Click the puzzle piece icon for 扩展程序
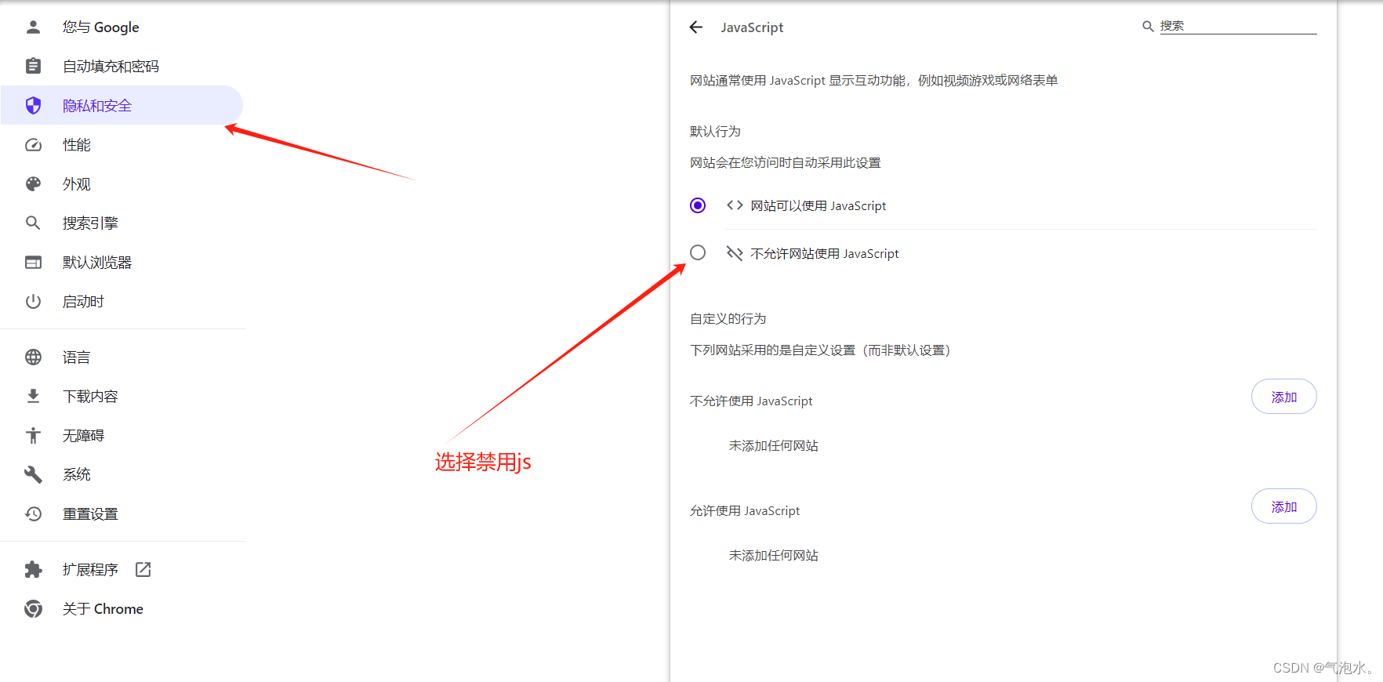Screen dimensions: 1383x682 click(x=33, y=569)
